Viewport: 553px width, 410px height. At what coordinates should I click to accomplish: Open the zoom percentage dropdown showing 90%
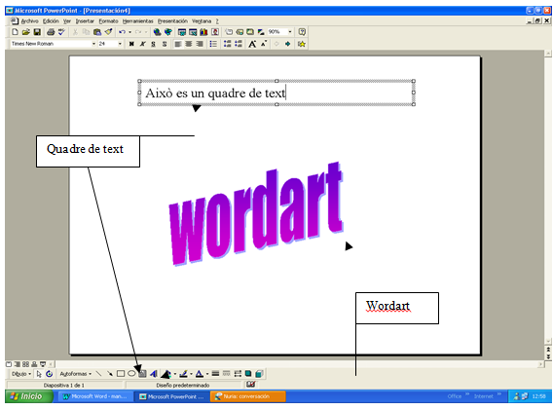click(x=290, y=32)
